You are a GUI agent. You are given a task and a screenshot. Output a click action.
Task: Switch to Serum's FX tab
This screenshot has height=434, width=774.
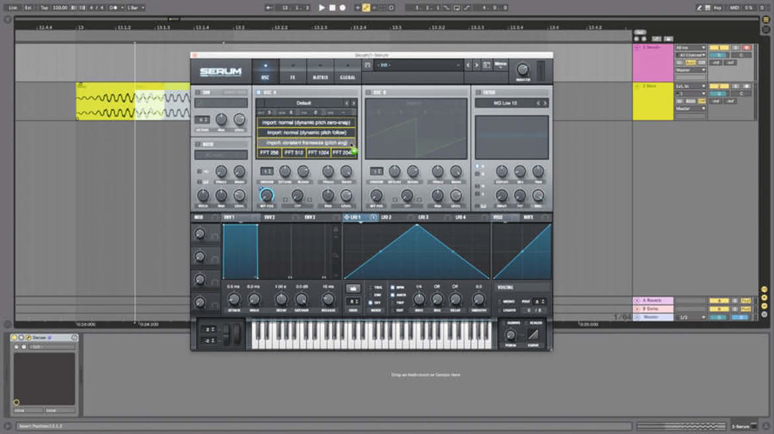[x=292, y=71]
